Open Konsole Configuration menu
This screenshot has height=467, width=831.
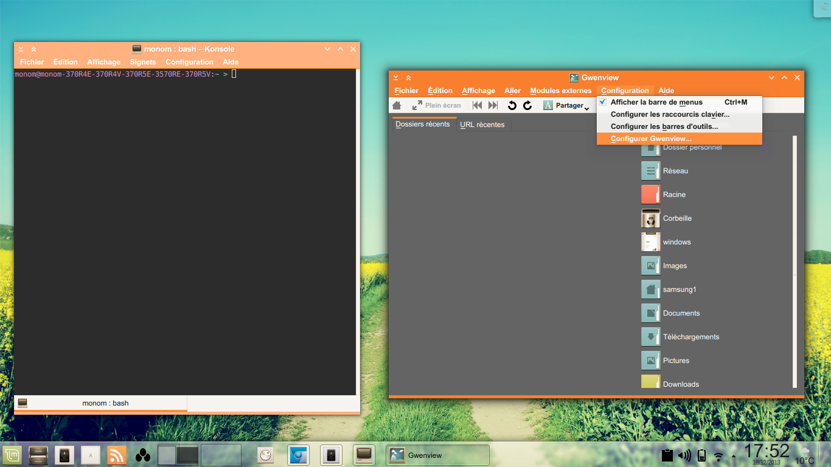189,62
